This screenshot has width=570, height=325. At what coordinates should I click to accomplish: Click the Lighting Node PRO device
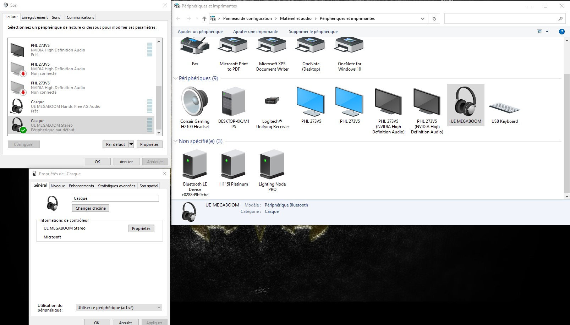coord(272,165)
